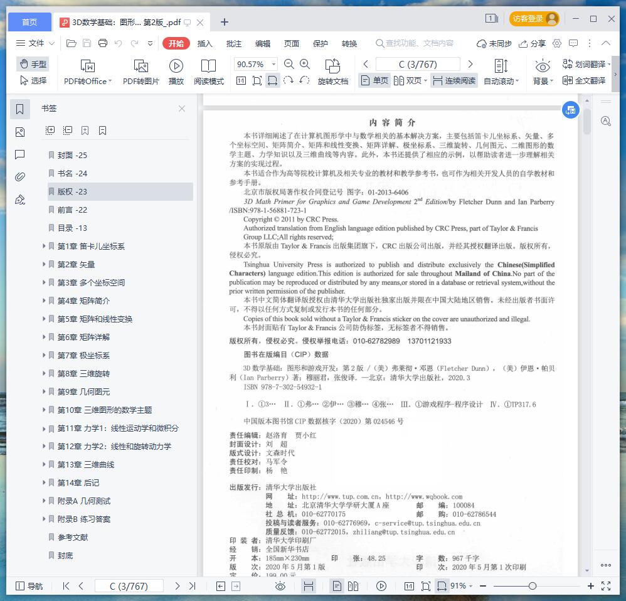
Task: Rotate page counterclockwise
Action: 304,80
